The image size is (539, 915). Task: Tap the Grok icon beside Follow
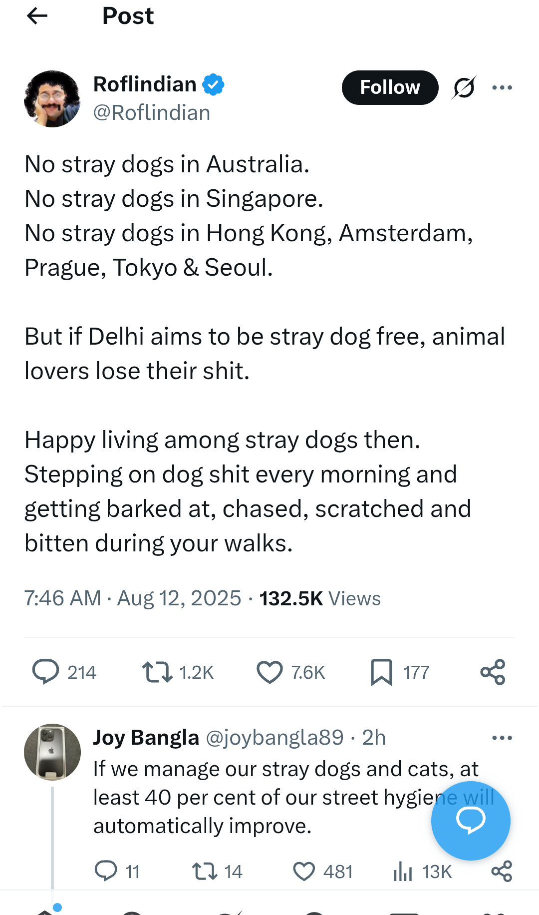pyautogui.click(x=464, y=88)
